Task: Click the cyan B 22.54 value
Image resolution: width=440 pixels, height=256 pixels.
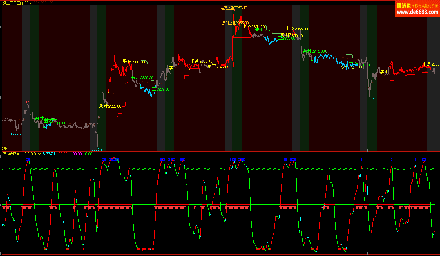Action: (x=49, y=154)
